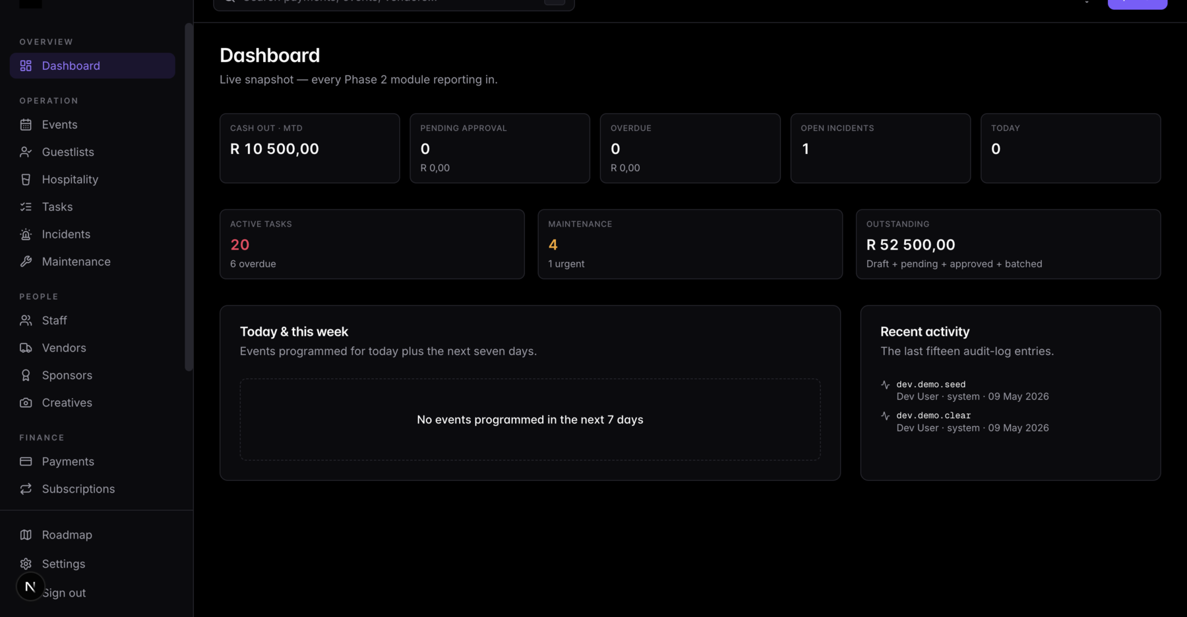1187x617 pixels.
Task: Open the Vendors page
Action: point(92,348)
